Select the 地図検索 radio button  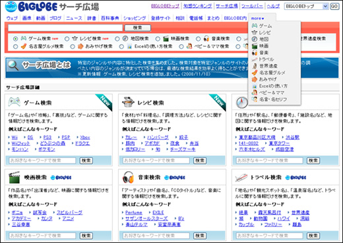(x=117, y=39)
